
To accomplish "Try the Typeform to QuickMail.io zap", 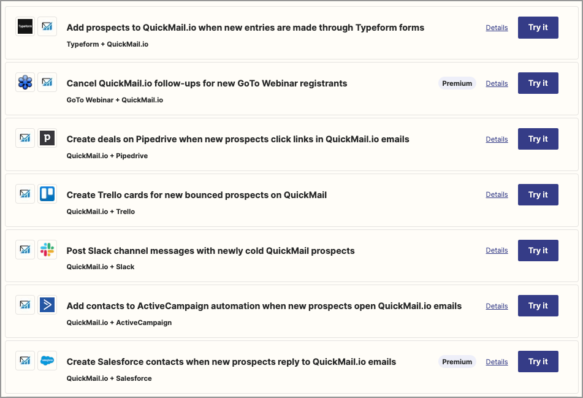I will [x=538, y=28].
